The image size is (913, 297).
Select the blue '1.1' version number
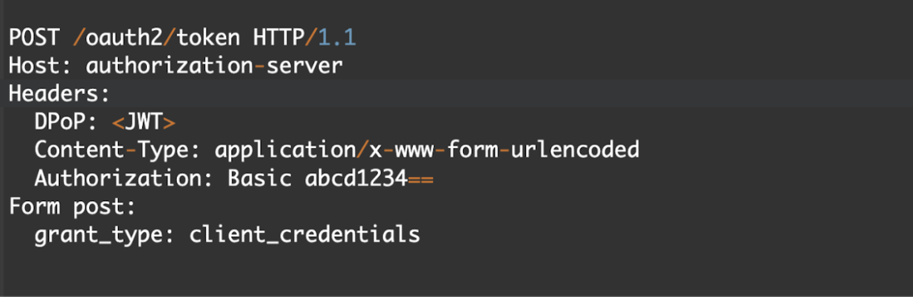pos(337,37)
